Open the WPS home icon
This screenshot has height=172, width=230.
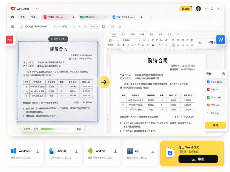(13, 17)
